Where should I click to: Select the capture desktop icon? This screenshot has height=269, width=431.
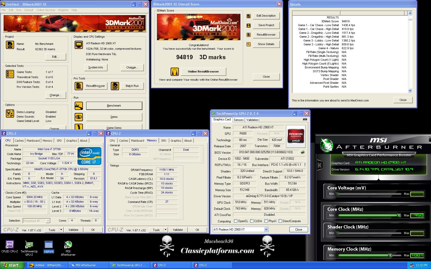48,247
